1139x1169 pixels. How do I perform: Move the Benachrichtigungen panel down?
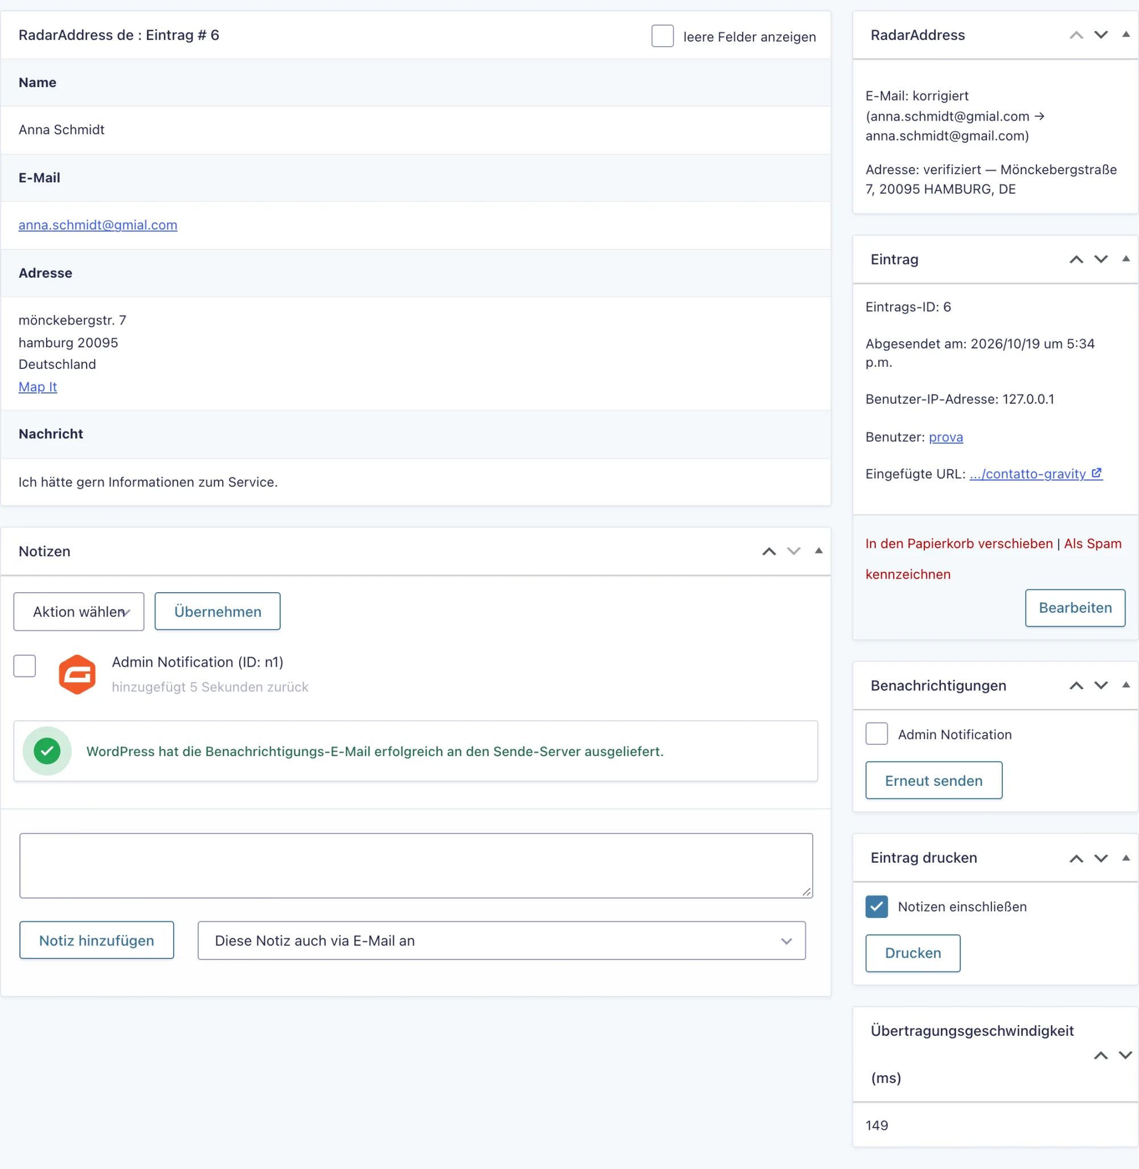click(x=1101, y=685)
